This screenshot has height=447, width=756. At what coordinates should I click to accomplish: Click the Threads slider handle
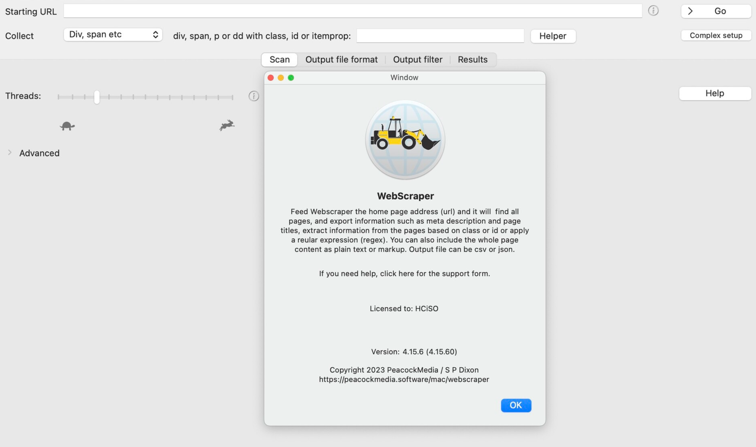pyautogui.click(x=97, y=97)
